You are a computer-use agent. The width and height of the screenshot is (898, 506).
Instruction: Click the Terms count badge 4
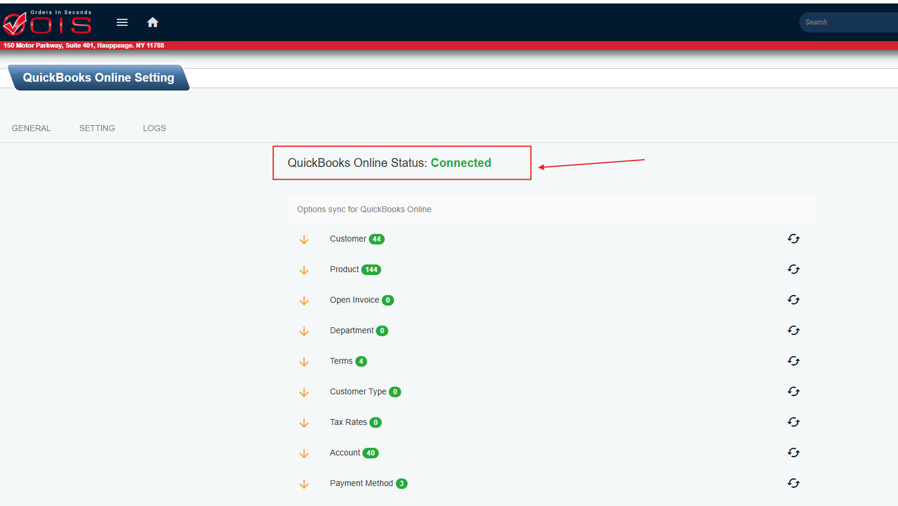coord(361,361)
